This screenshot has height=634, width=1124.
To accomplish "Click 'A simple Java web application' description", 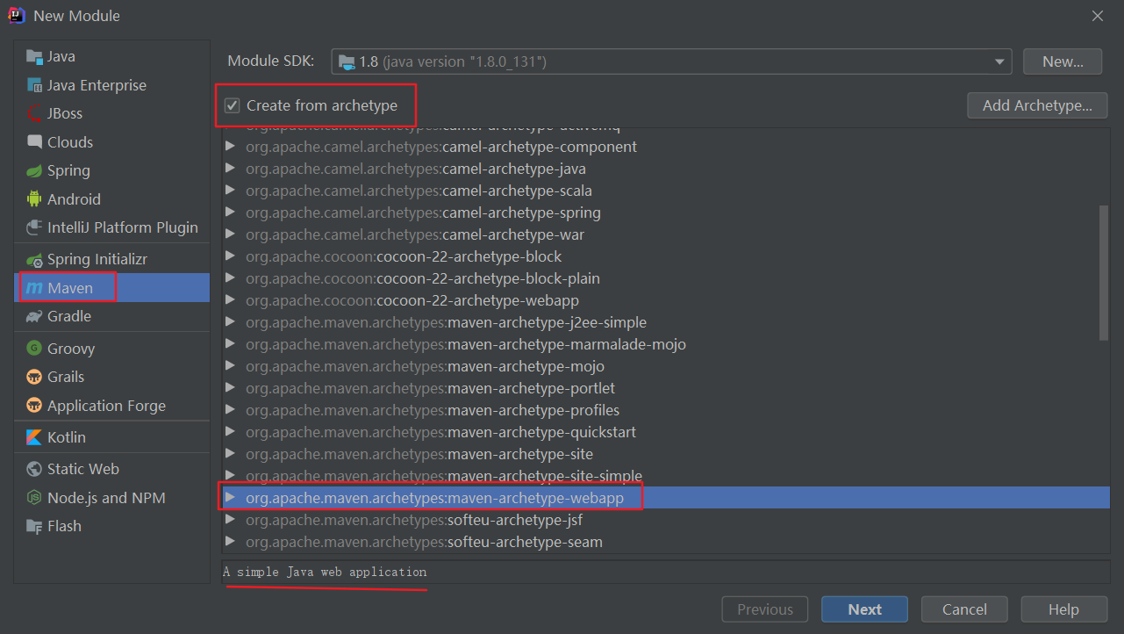I will pos(325,572).
